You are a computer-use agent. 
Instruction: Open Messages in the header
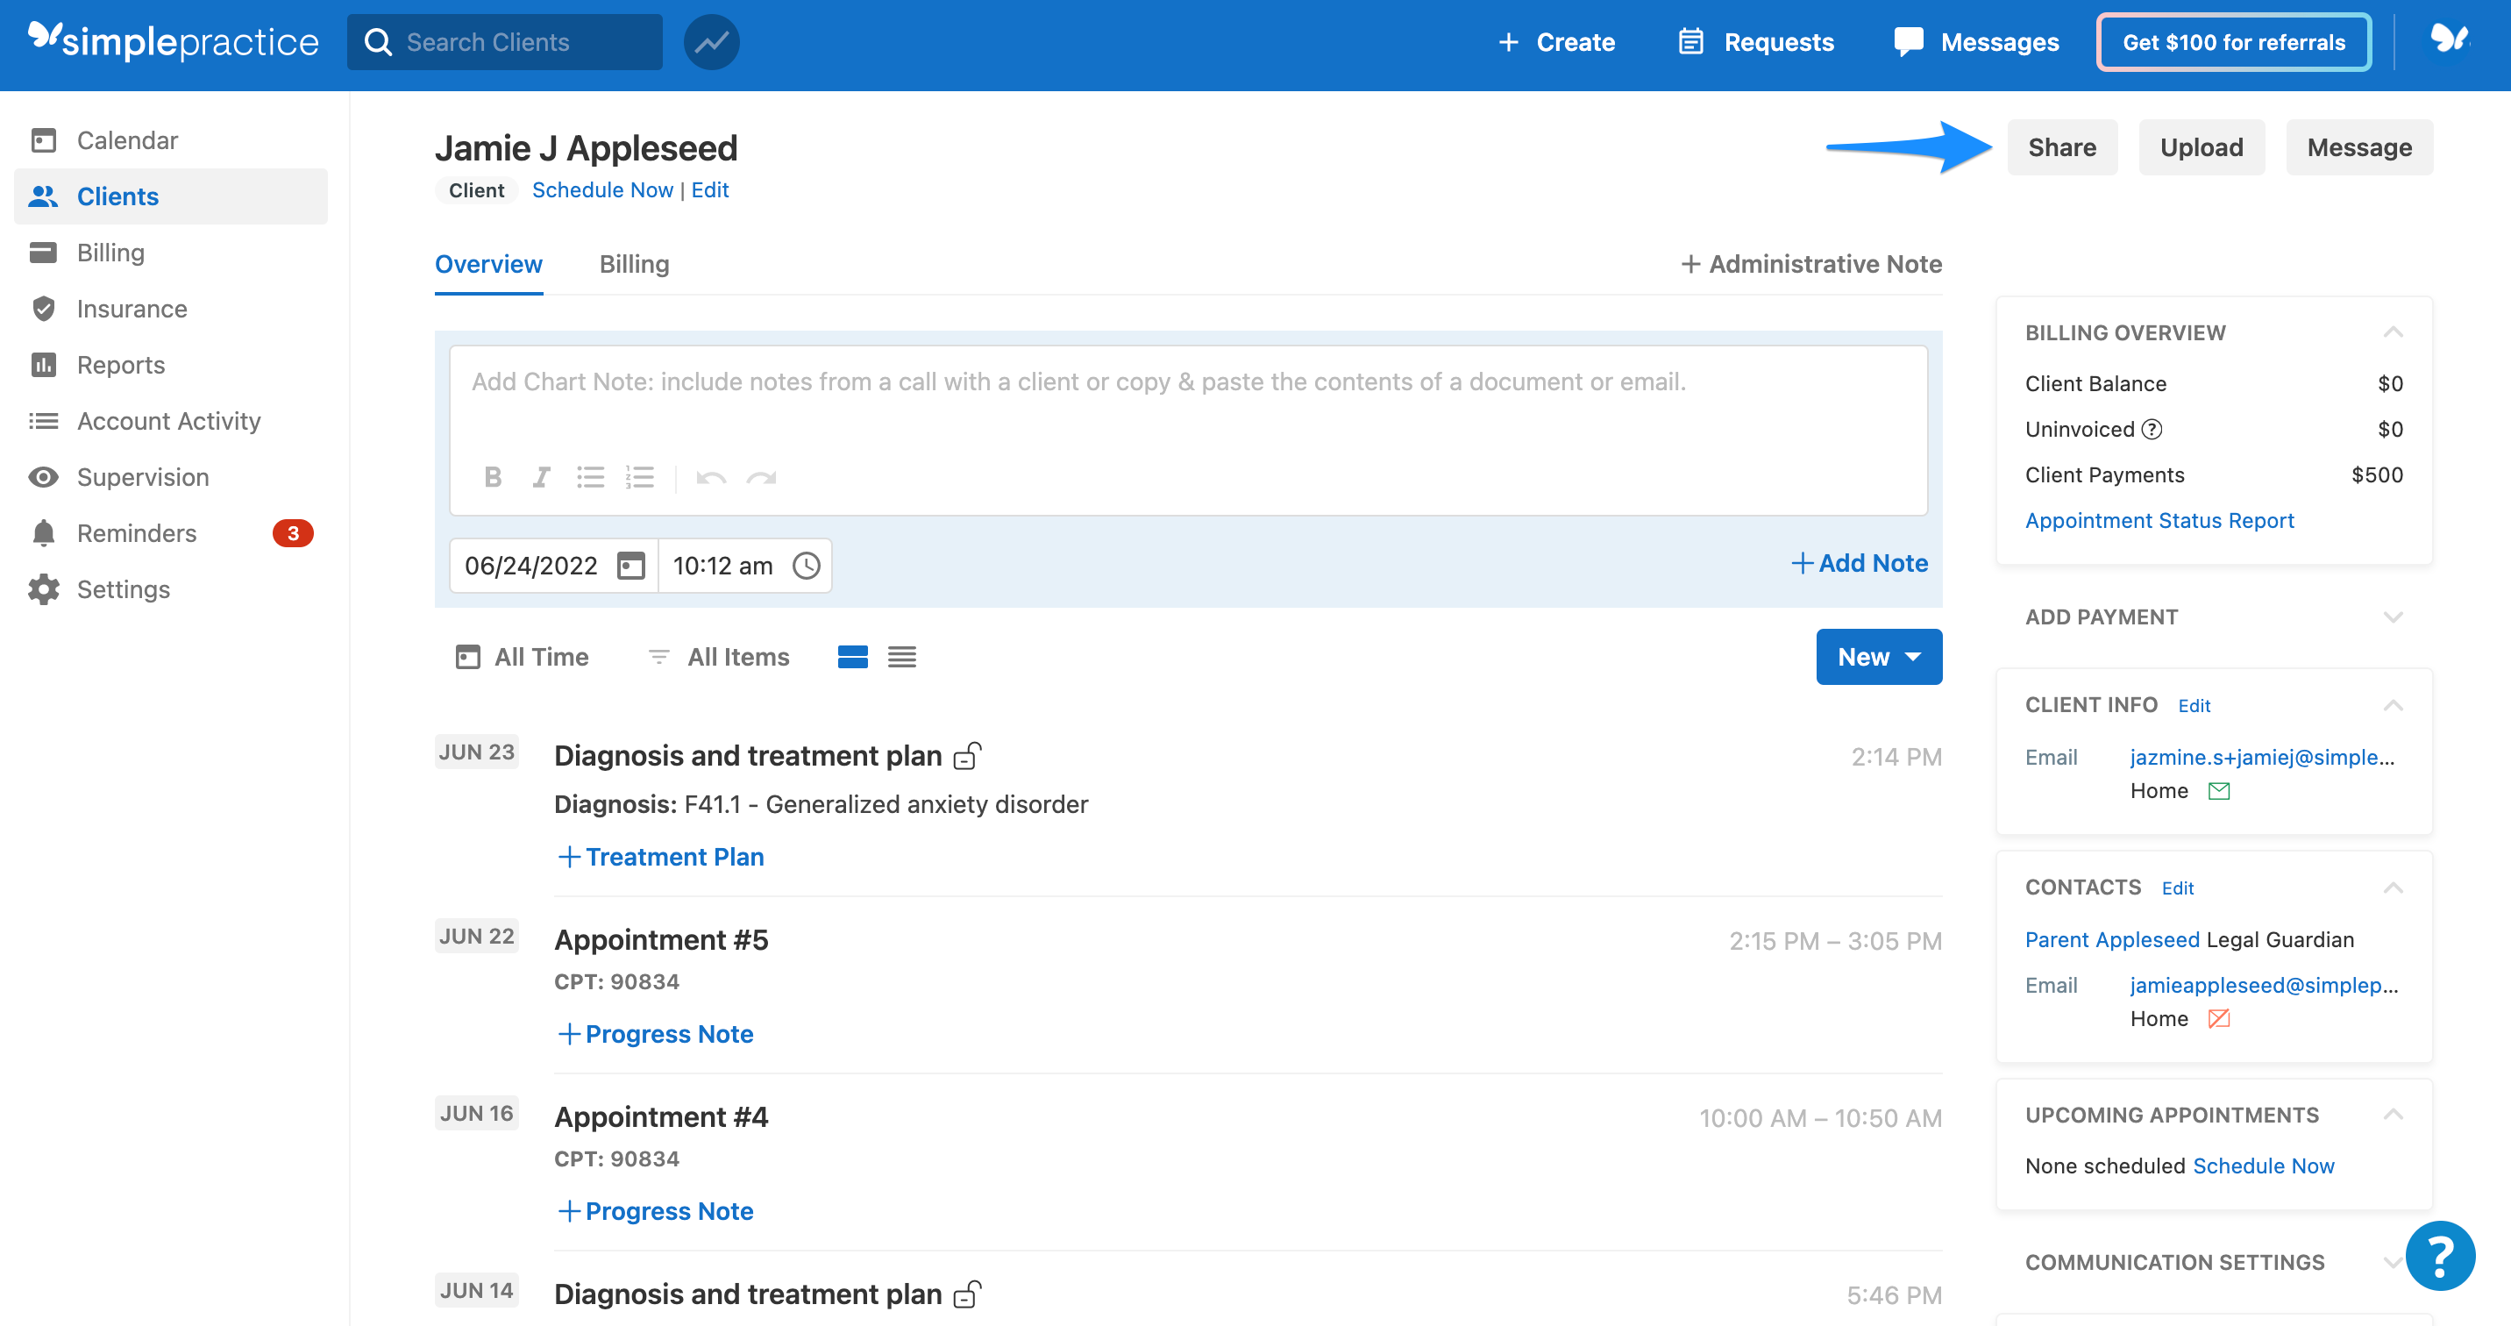(x=1976, y=42)
